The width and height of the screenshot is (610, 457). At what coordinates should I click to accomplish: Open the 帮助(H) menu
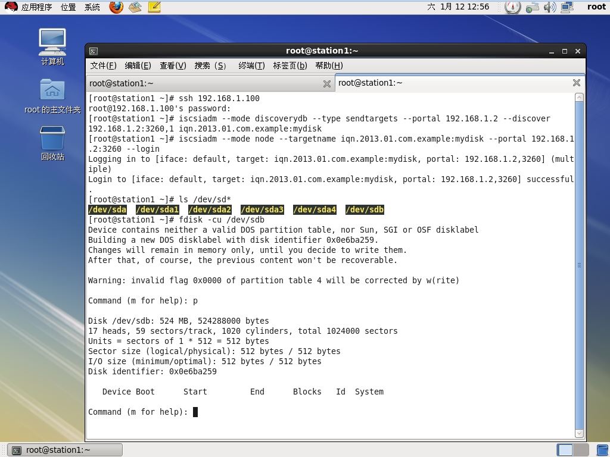pos(329,65)
